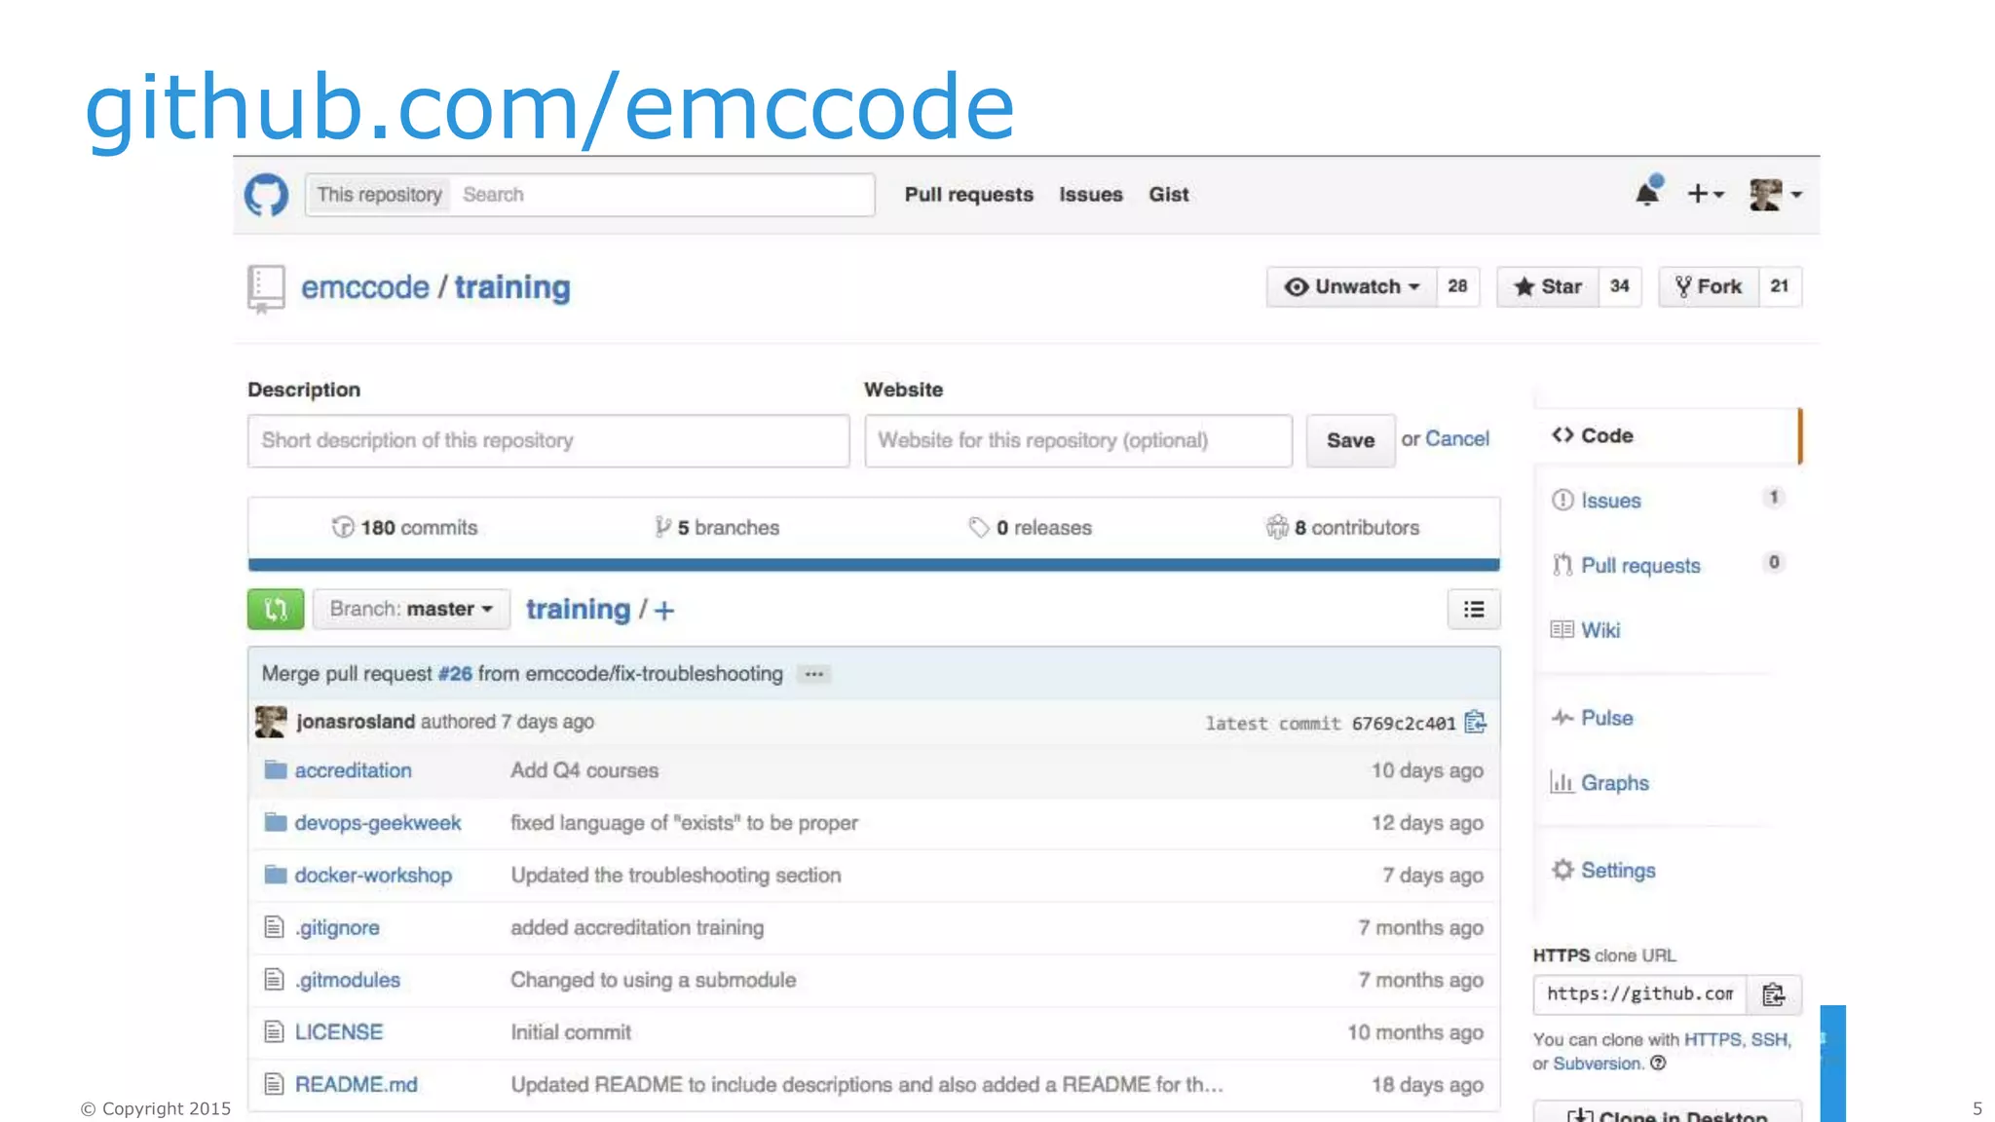View the 5 branches
This screenshot has width=1995, height=1122.
point(717,528)
